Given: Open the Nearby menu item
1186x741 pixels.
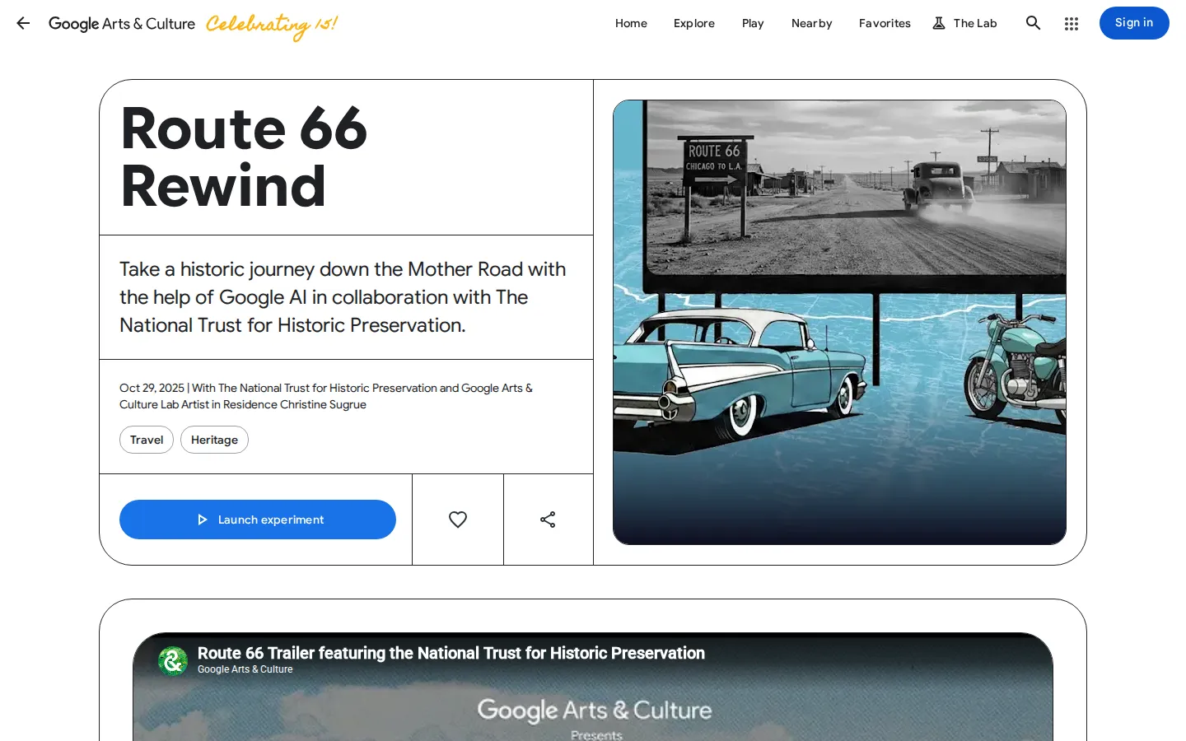Looking at the screenshot, I should coord(812,23).
